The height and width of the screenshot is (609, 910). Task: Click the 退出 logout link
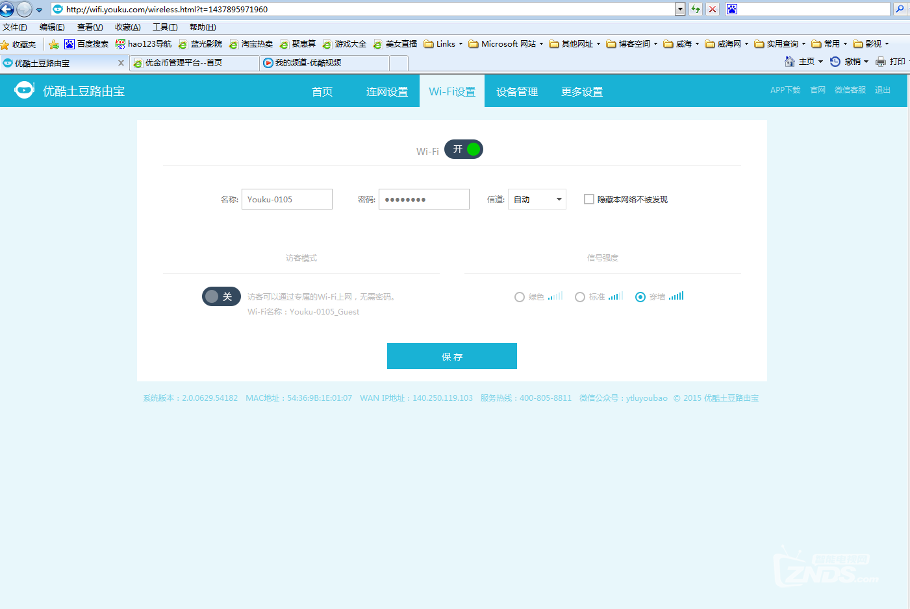pyautogui.click(x=883, y=90)
